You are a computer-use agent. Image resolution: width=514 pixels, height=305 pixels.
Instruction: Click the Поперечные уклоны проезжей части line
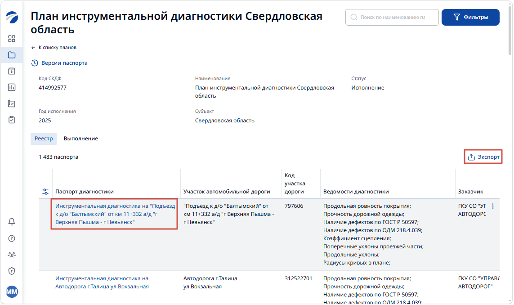(x=373, y=247)
